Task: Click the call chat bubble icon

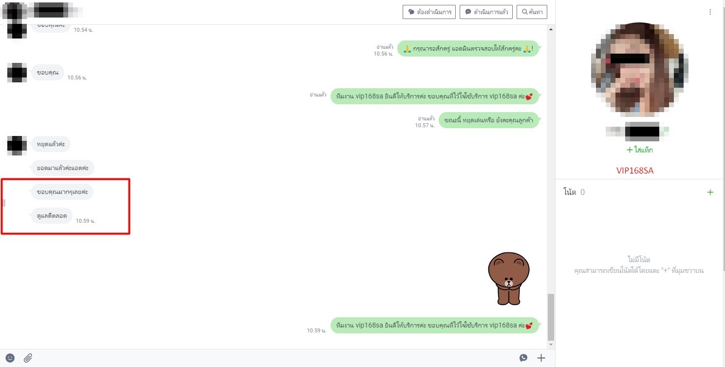Action: click(x=523, y=358)
